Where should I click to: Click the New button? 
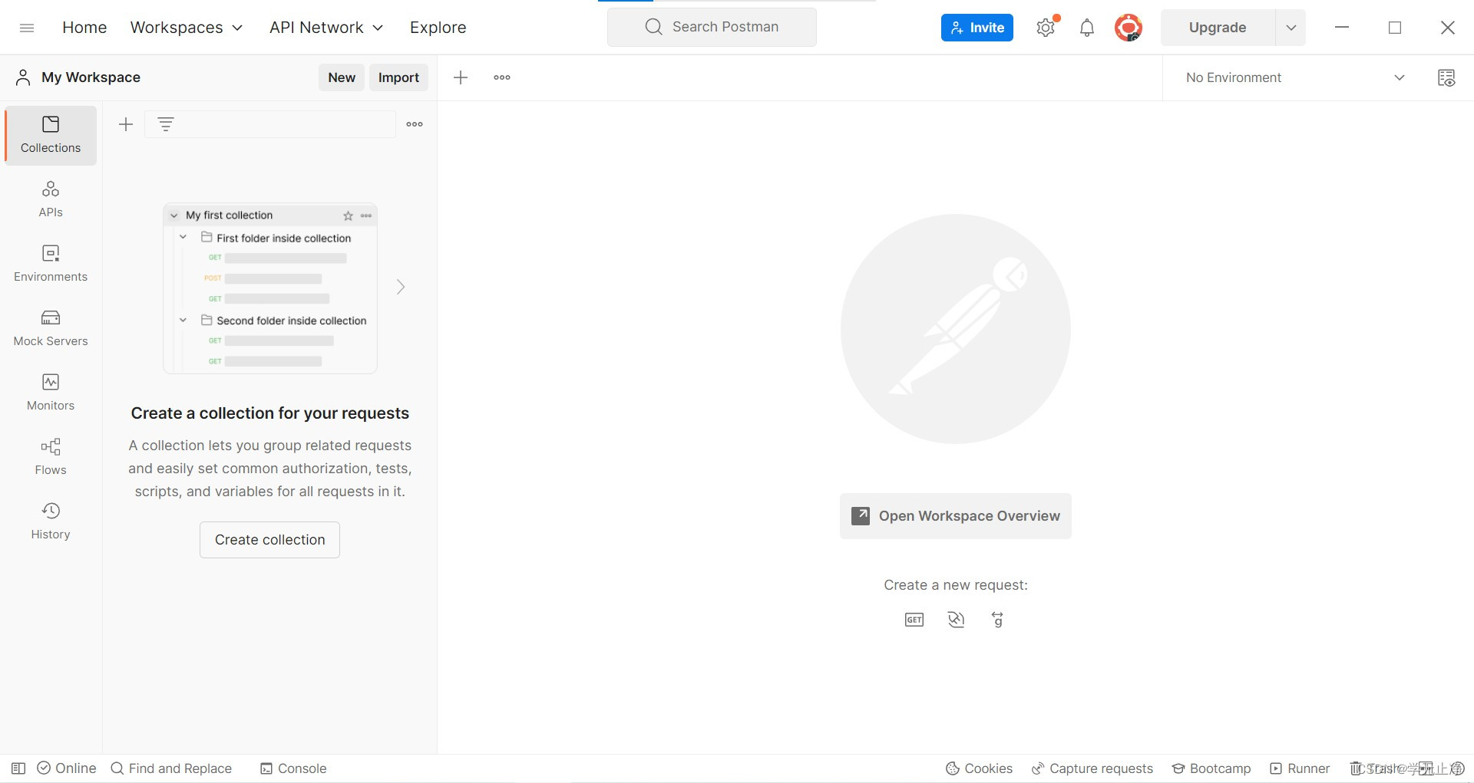(342, 77)
